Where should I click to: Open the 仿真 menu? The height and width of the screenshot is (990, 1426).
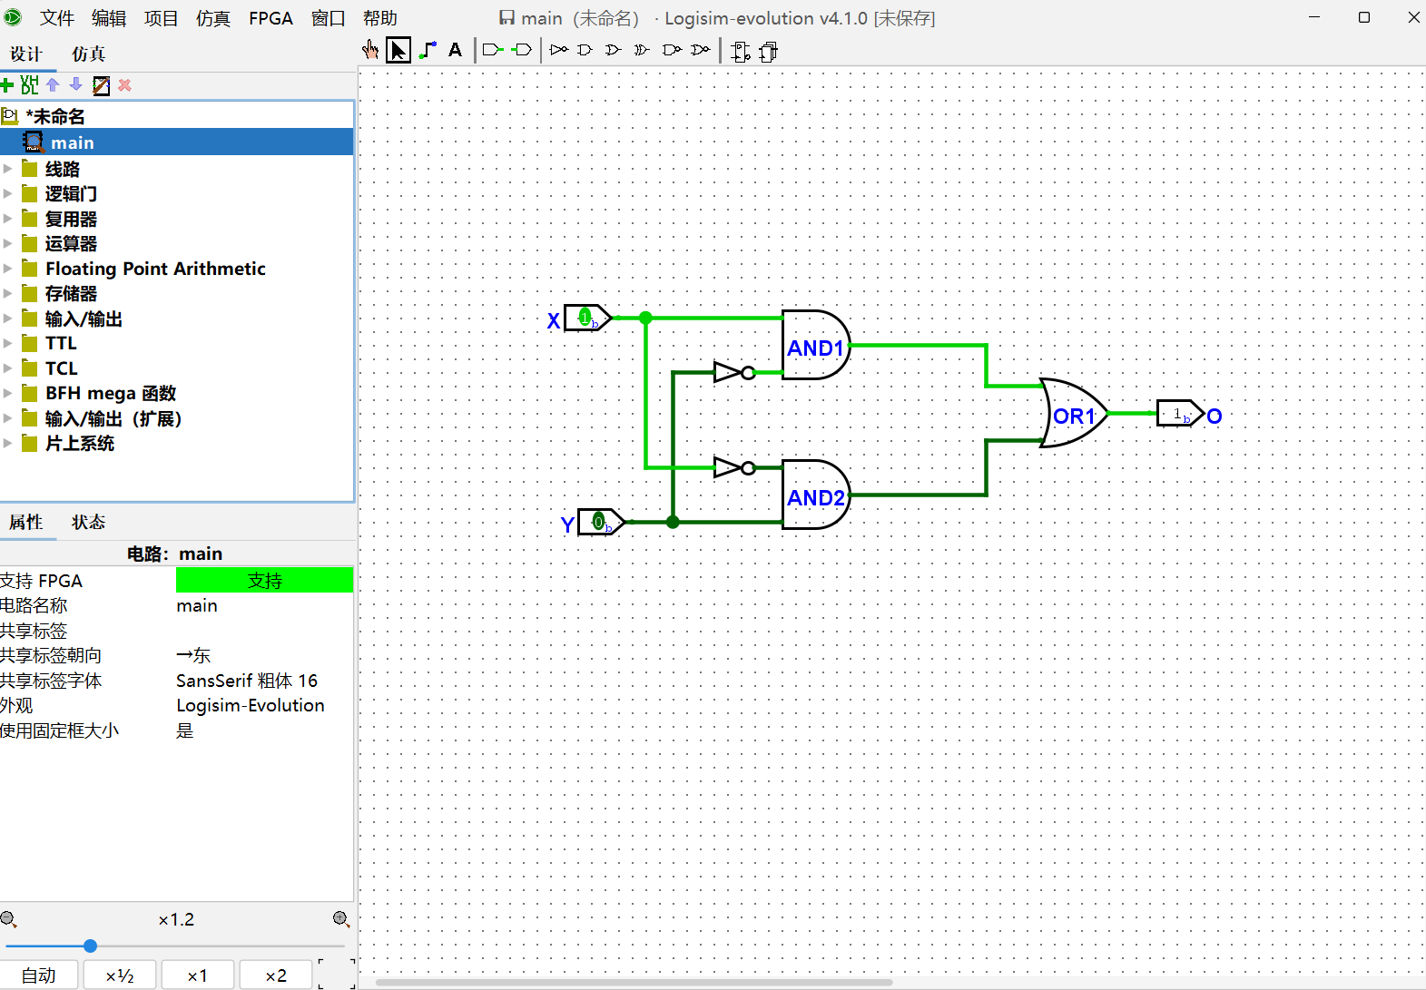[x=213, y=18]
